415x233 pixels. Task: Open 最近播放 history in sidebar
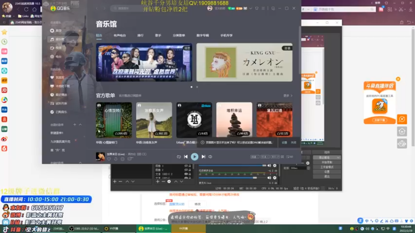click(x=59, y=95)
